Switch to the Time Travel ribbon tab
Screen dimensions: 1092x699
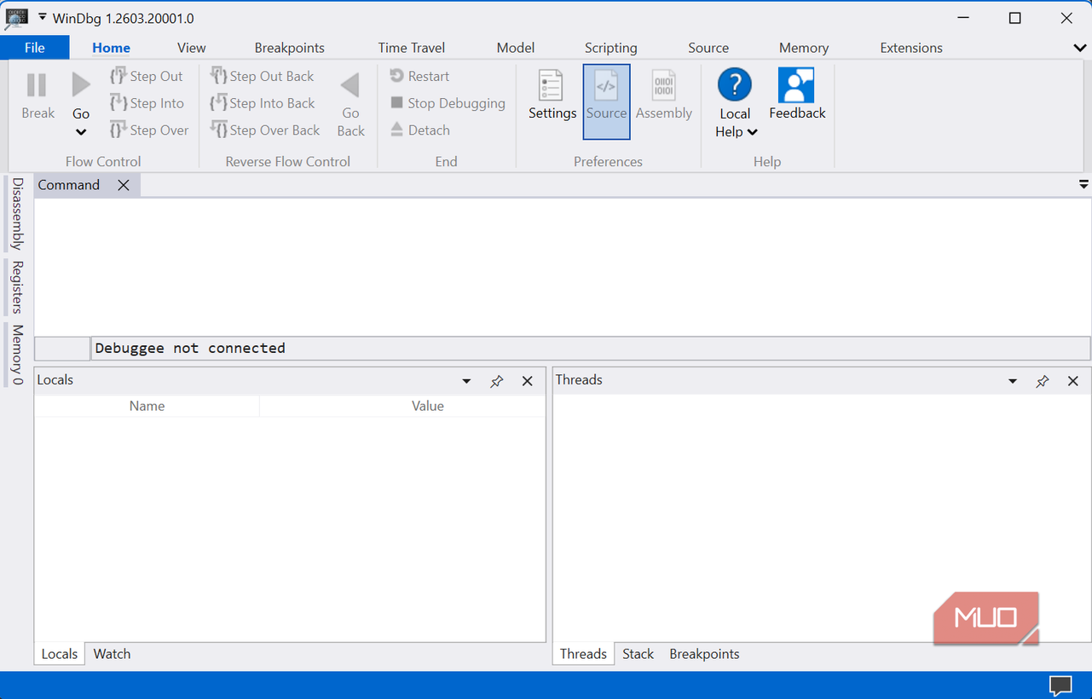click(412, 48)
